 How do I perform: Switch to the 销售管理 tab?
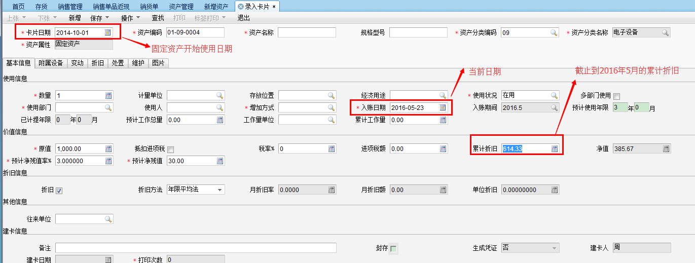pyautogui.click(x=70, y=7)
